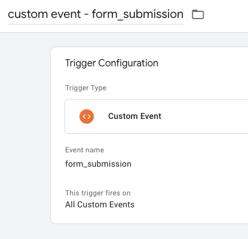Click the 'Event name' field label

[x=85, y=150]
